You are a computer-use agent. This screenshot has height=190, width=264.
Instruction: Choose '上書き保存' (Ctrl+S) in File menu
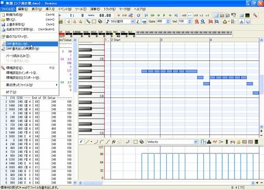29,24
